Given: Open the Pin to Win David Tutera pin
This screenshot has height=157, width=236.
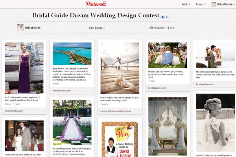Looking at the screenshot, I should (120, 139).
